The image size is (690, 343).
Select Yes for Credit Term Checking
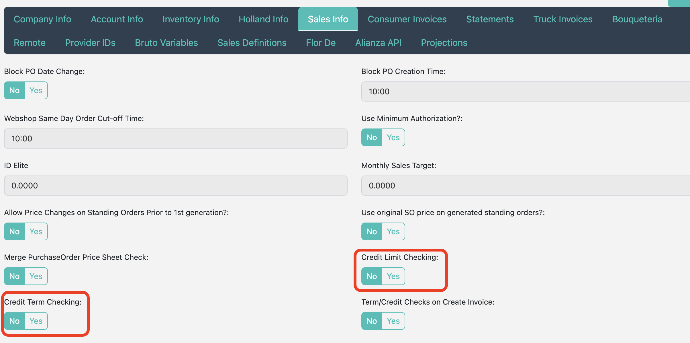coord(36,321)
